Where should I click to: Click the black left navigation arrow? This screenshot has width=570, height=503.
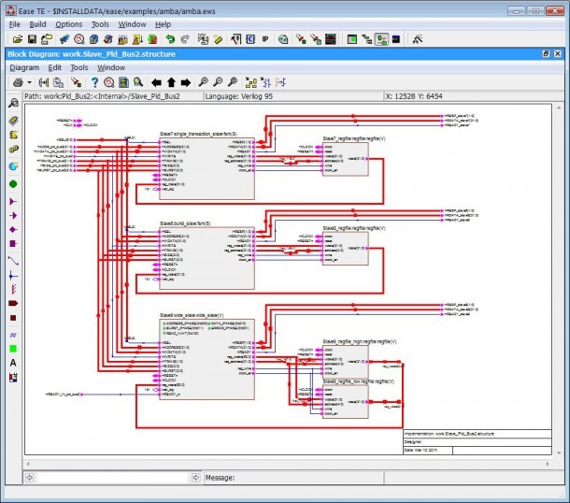pyautogui.click(x=156, y=82)
